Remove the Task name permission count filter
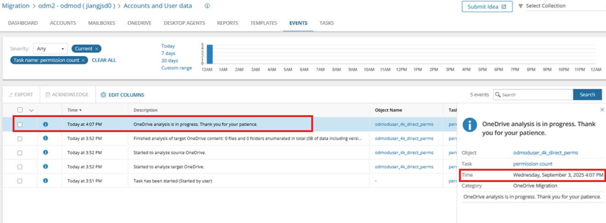This screenshot has width=606, height=223. tap(83, 60)
